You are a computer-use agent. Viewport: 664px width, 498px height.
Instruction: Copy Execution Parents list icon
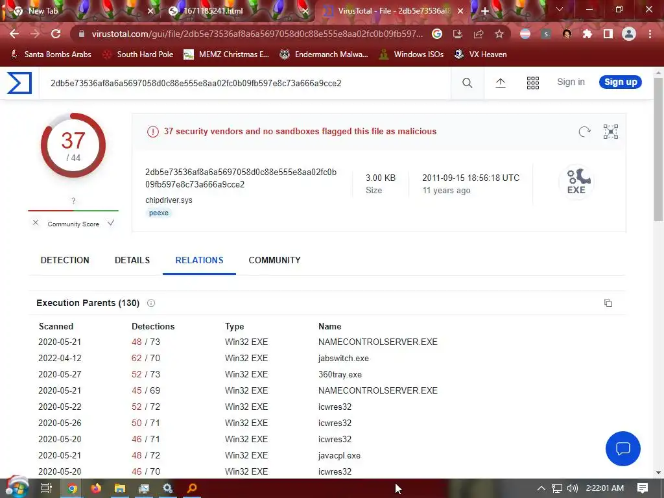608,303
